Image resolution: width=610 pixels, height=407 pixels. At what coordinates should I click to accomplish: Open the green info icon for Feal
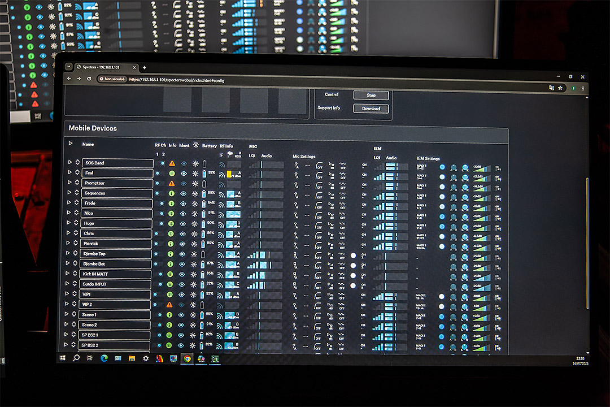(172, 173)
